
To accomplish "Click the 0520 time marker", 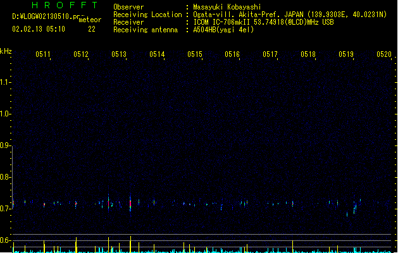I will point(384,54).
